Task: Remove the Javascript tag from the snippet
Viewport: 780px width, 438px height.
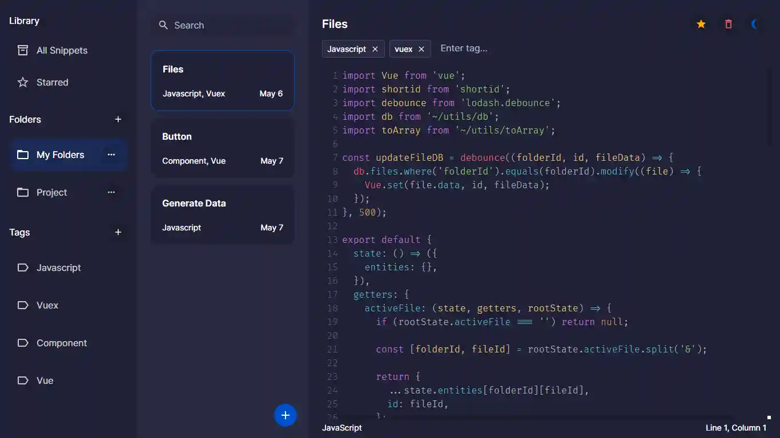Action: pos(375,49)
